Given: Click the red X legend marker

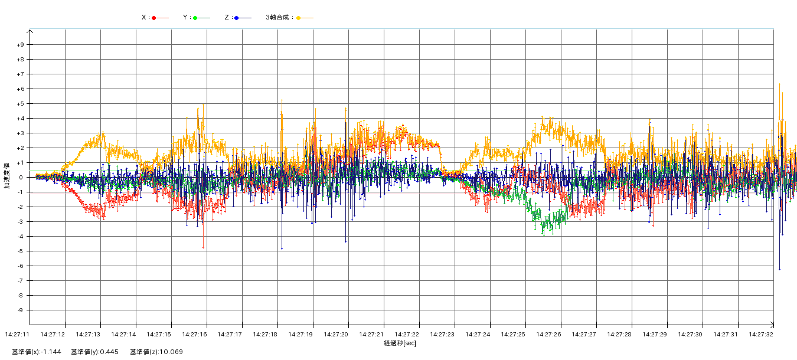Looking at the screenshot, I should click(x=154, y=18).
